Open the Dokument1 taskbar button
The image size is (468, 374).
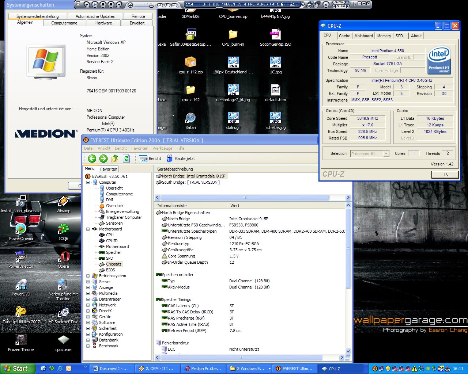[x=112, y=369]
